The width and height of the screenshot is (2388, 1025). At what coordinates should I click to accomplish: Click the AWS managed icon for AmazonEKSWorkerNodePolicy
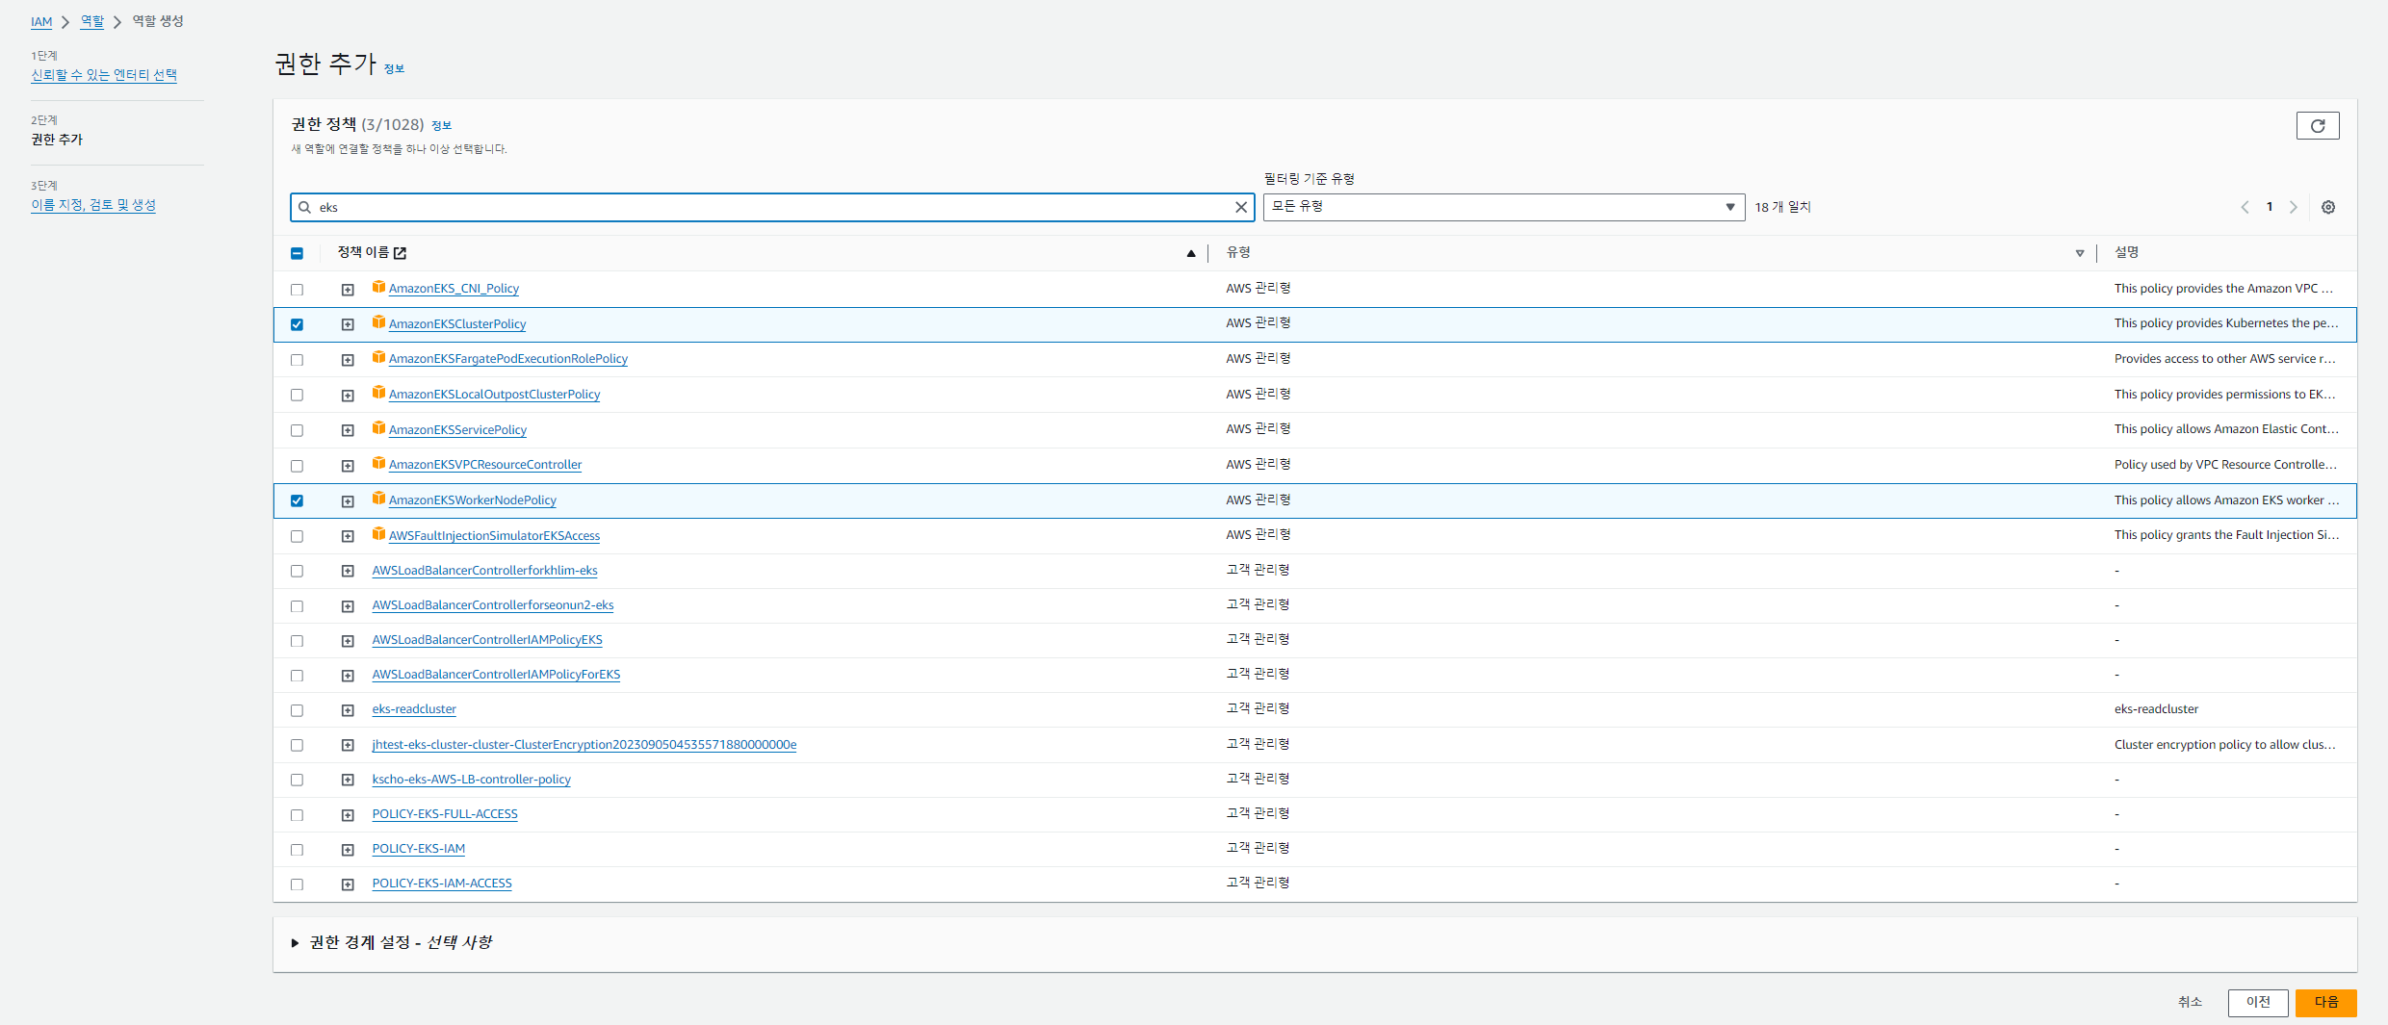pyautogui.click(x=379, y=499)
